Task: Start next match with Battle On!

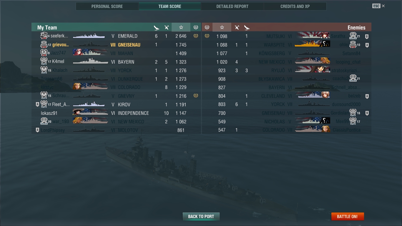Action: (348, 216)
